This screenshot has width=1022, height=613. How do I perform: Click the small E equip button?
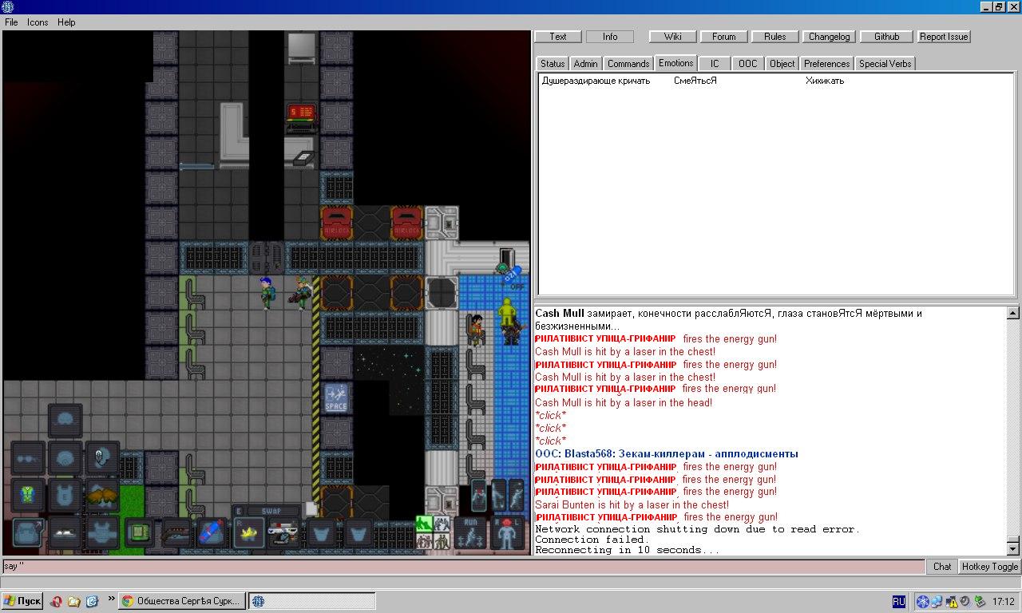click(x=239, y=510)
